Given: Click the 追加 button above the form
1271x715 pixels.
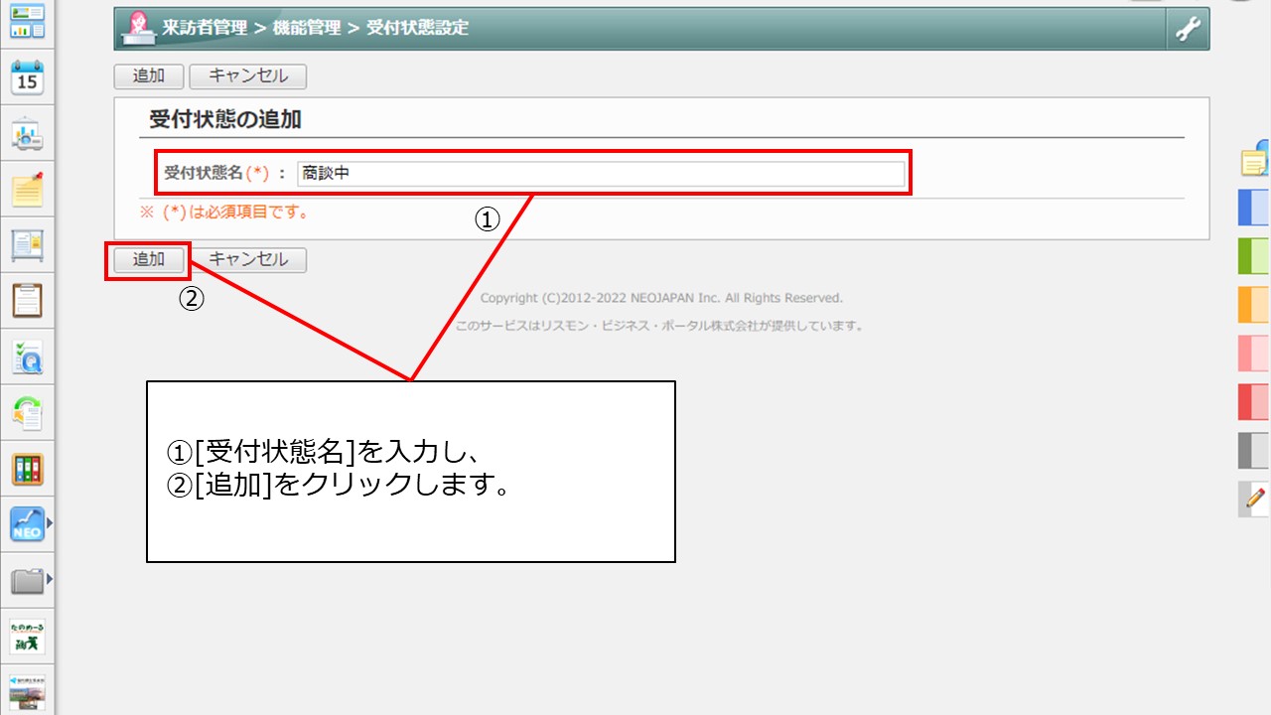Looking at the screenshot, I should point(149,76).
